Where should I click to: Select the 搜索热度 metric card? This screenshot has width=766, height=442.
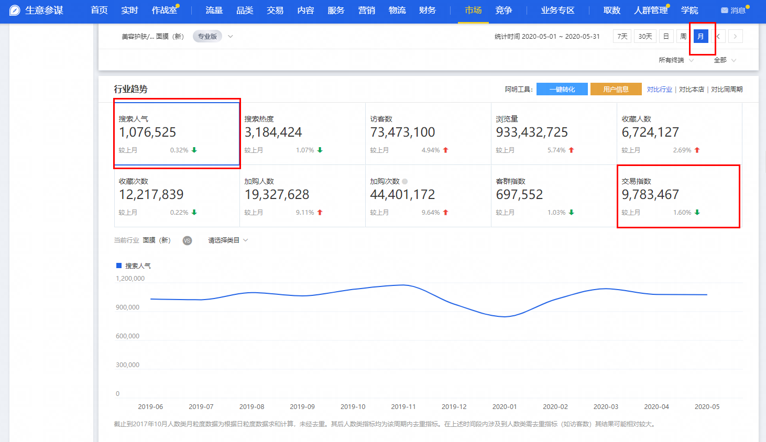pyautogui.click(x=303, y=134)
